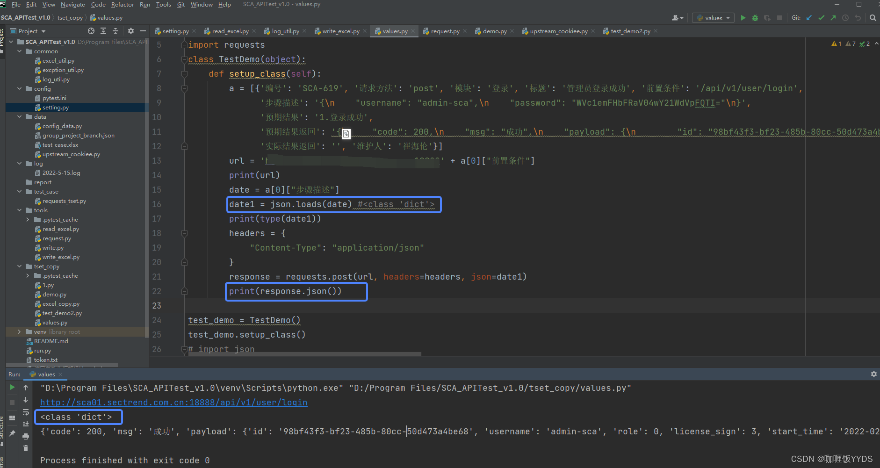Select run.py in the project tree
This screenshot has height=468, width=880.
43,351
